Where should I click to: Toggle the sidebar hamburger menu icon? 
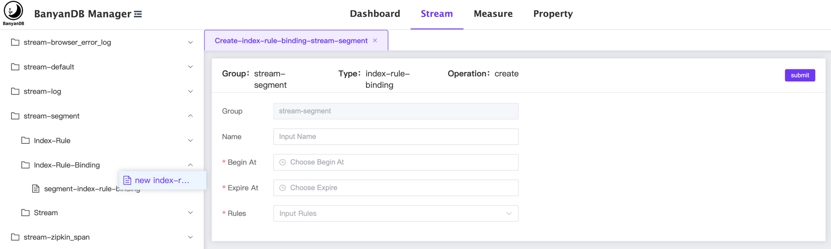click(x=138, y=14)
